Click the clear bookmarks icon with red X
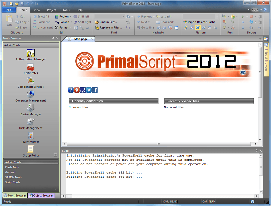Image resolution: width=271 pixels, height=206 pixels. click(170, 28)
